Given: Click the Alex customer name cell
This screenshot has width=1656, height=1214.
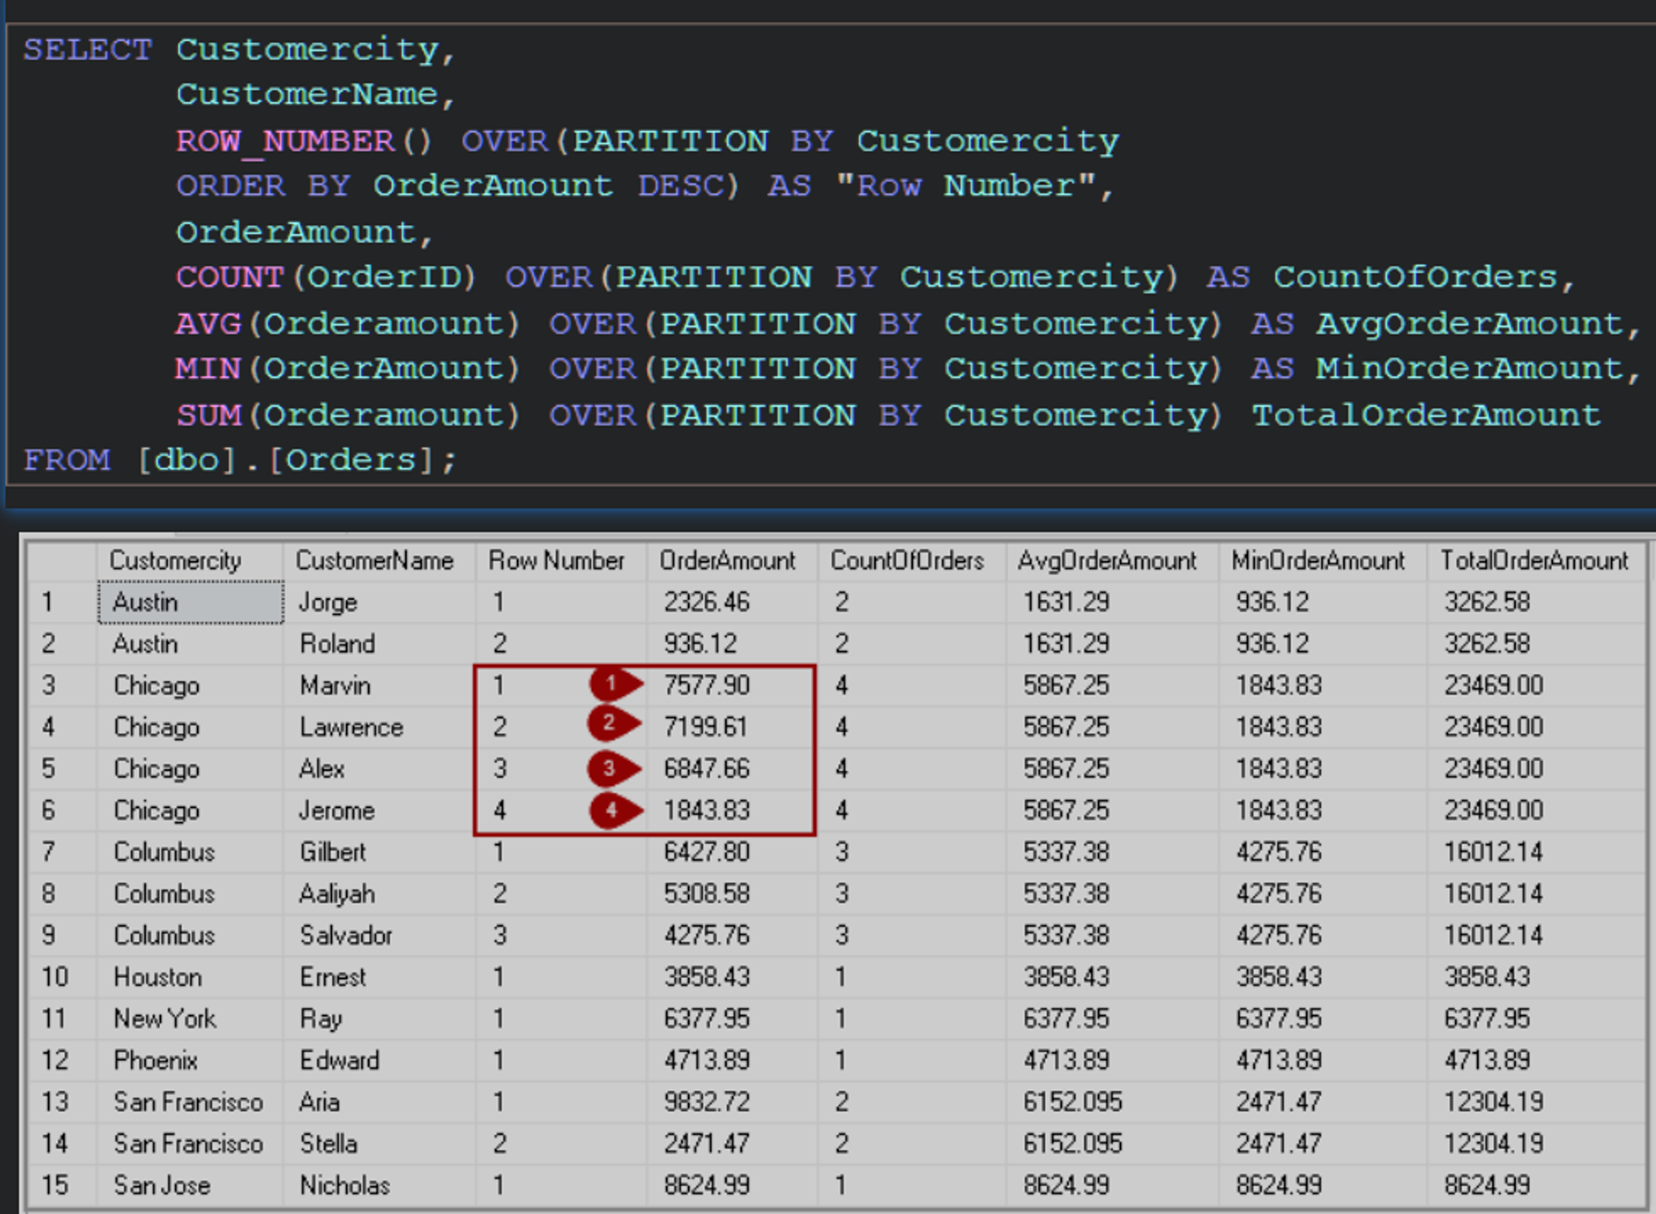Looking at the screenshot, I should tap(379, 768).
